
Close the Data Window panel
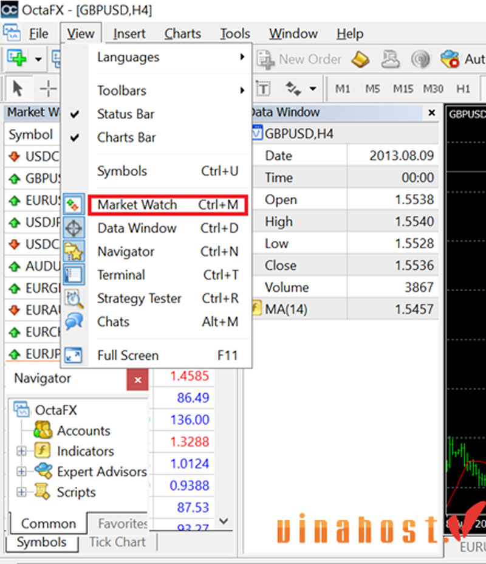coord(432,113)
